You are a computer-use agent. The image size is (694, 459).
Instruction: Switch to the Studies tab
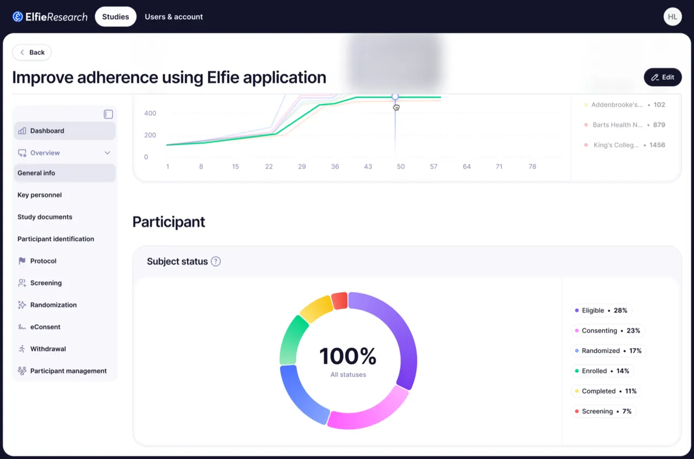point(115,17)
